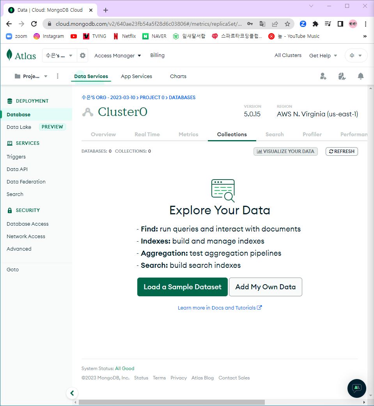Click the All Good system status link
Viewport: 374px width, 406px height.
click(125, 369)
